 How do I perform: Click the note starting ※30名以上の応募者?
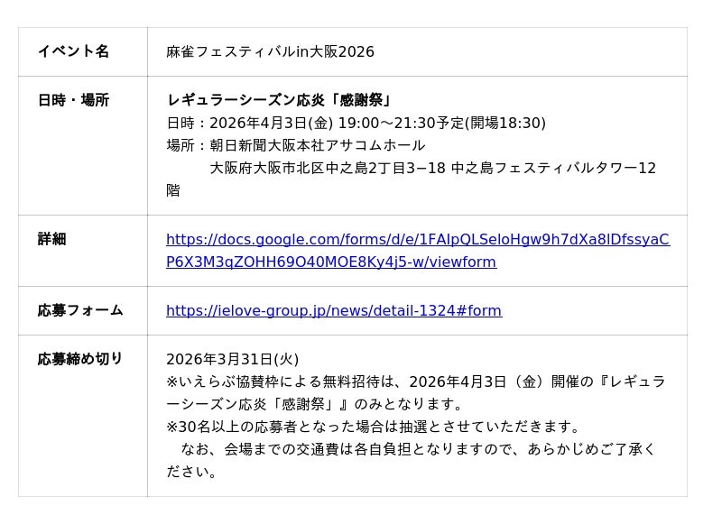(x=374, y=427)
